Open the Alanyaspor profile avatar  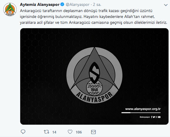tap(10, 9)
